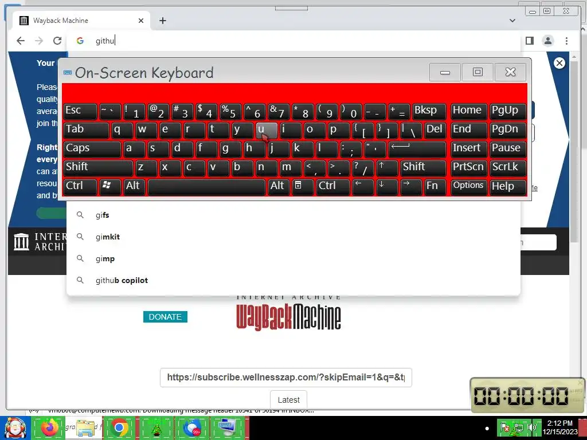Click the tray network icon

[x=518, y=427]
